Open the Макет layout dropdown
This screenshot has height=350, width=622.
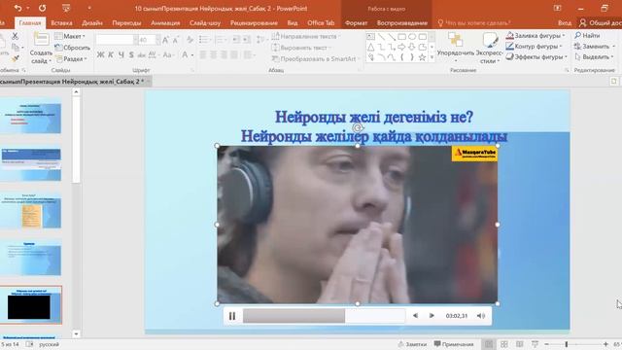click(70, 36)
